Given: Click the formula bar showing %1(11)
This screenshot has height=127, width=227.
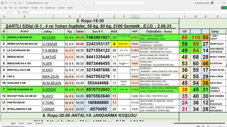Looking at the screenshot, I should click(x=124, y=12).
